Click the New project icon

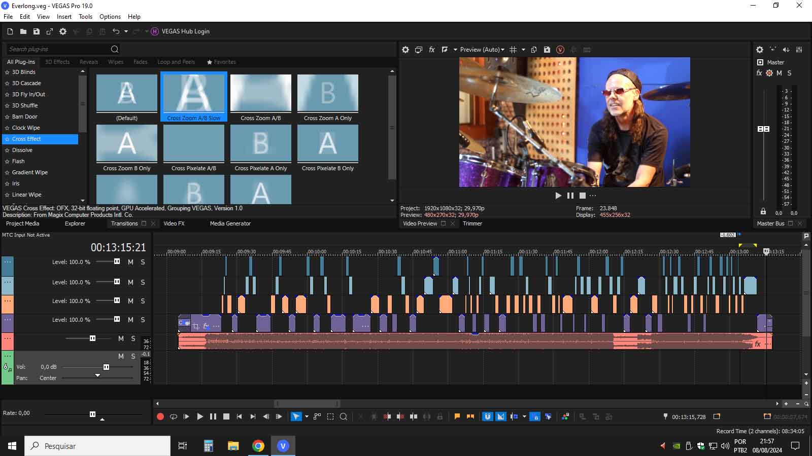pos(10,31)
